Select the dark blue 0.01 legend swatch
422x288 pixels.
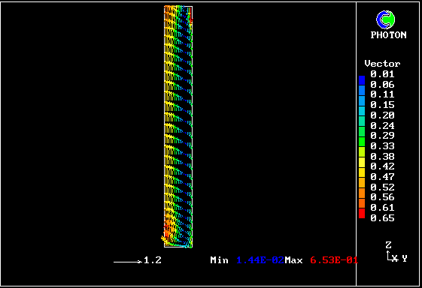click(362, 80)
